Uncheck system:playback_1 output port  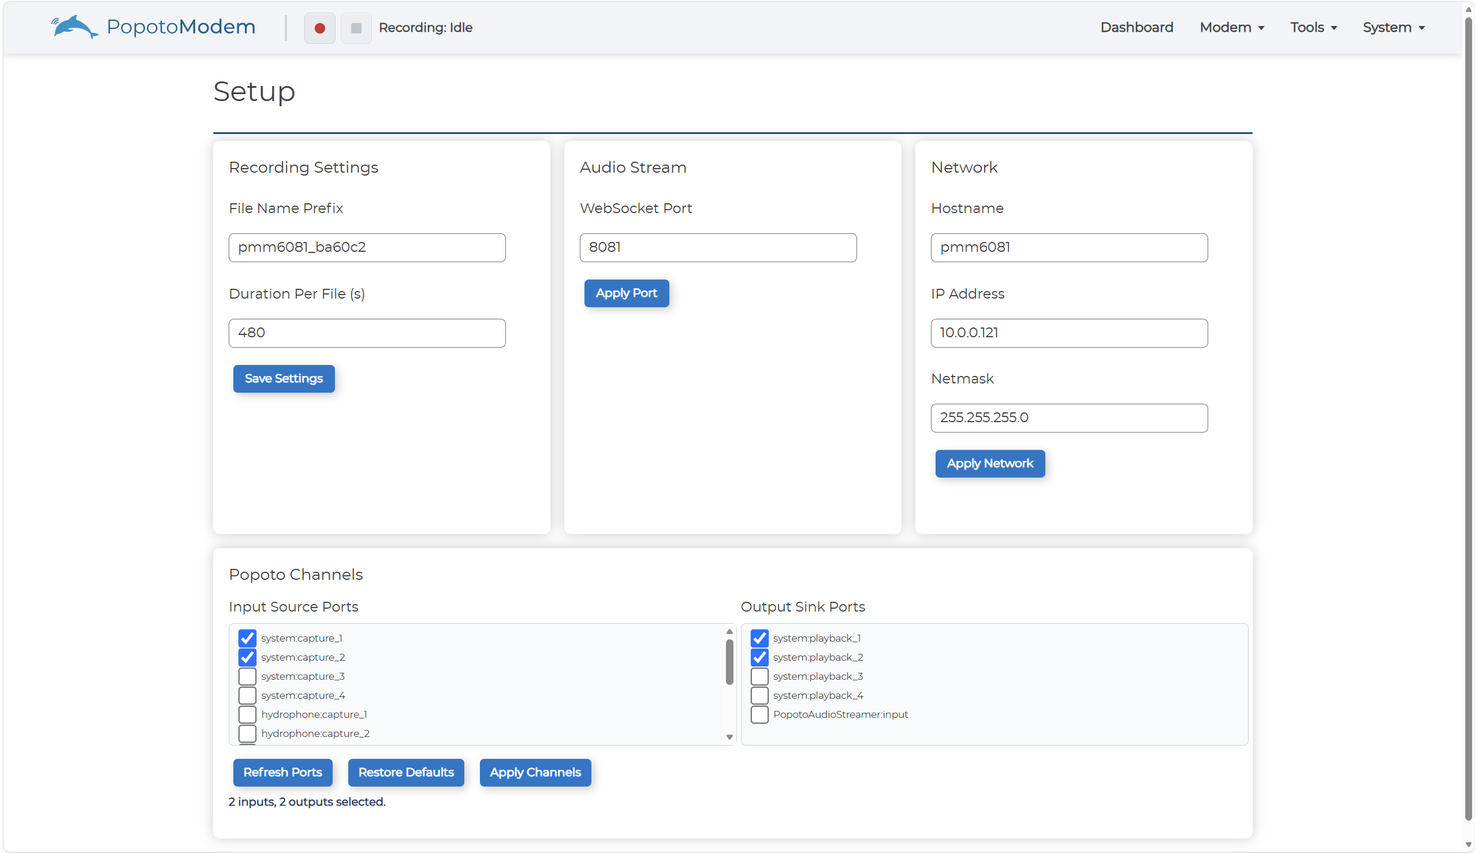(x=759, y=638)
